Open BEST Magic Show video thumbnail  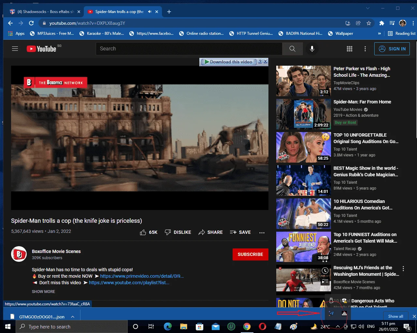pyautogui.click(x=304, y=180)
